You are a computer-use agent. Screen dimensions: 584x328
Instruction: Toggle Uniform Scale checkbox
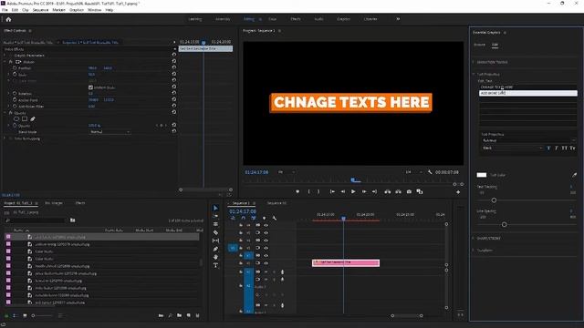[90, 87]
